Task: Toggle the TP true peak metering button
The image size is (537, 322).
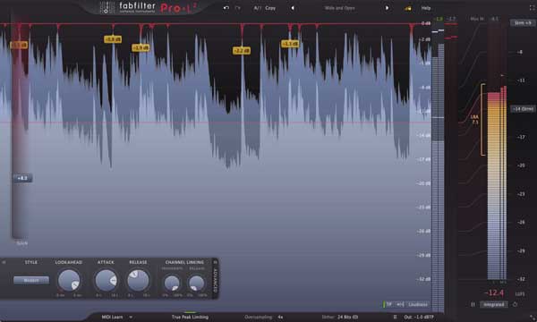Action: coord(388,304)
